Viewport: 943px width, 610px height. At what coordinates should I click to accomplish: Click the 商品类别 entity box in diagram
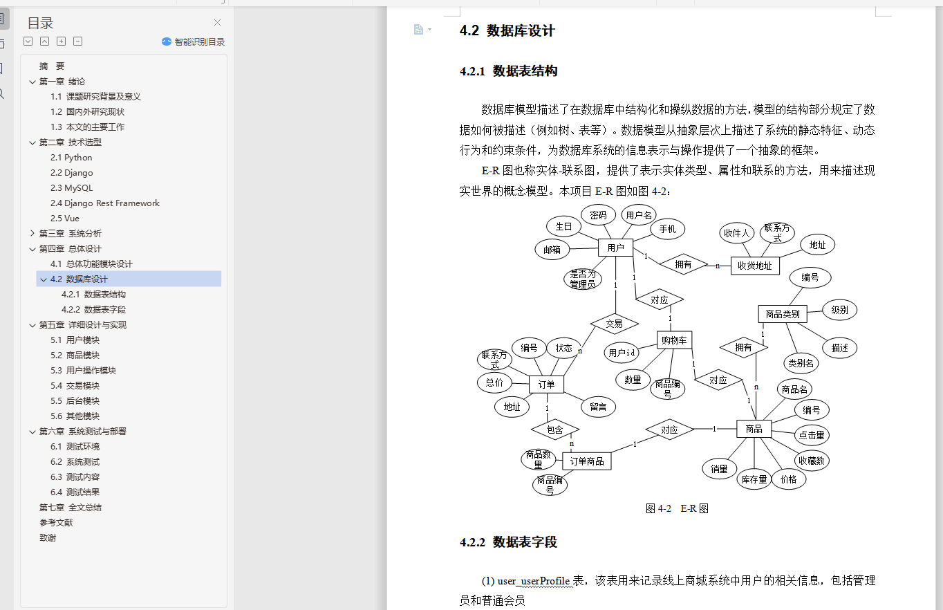point(783,314)
